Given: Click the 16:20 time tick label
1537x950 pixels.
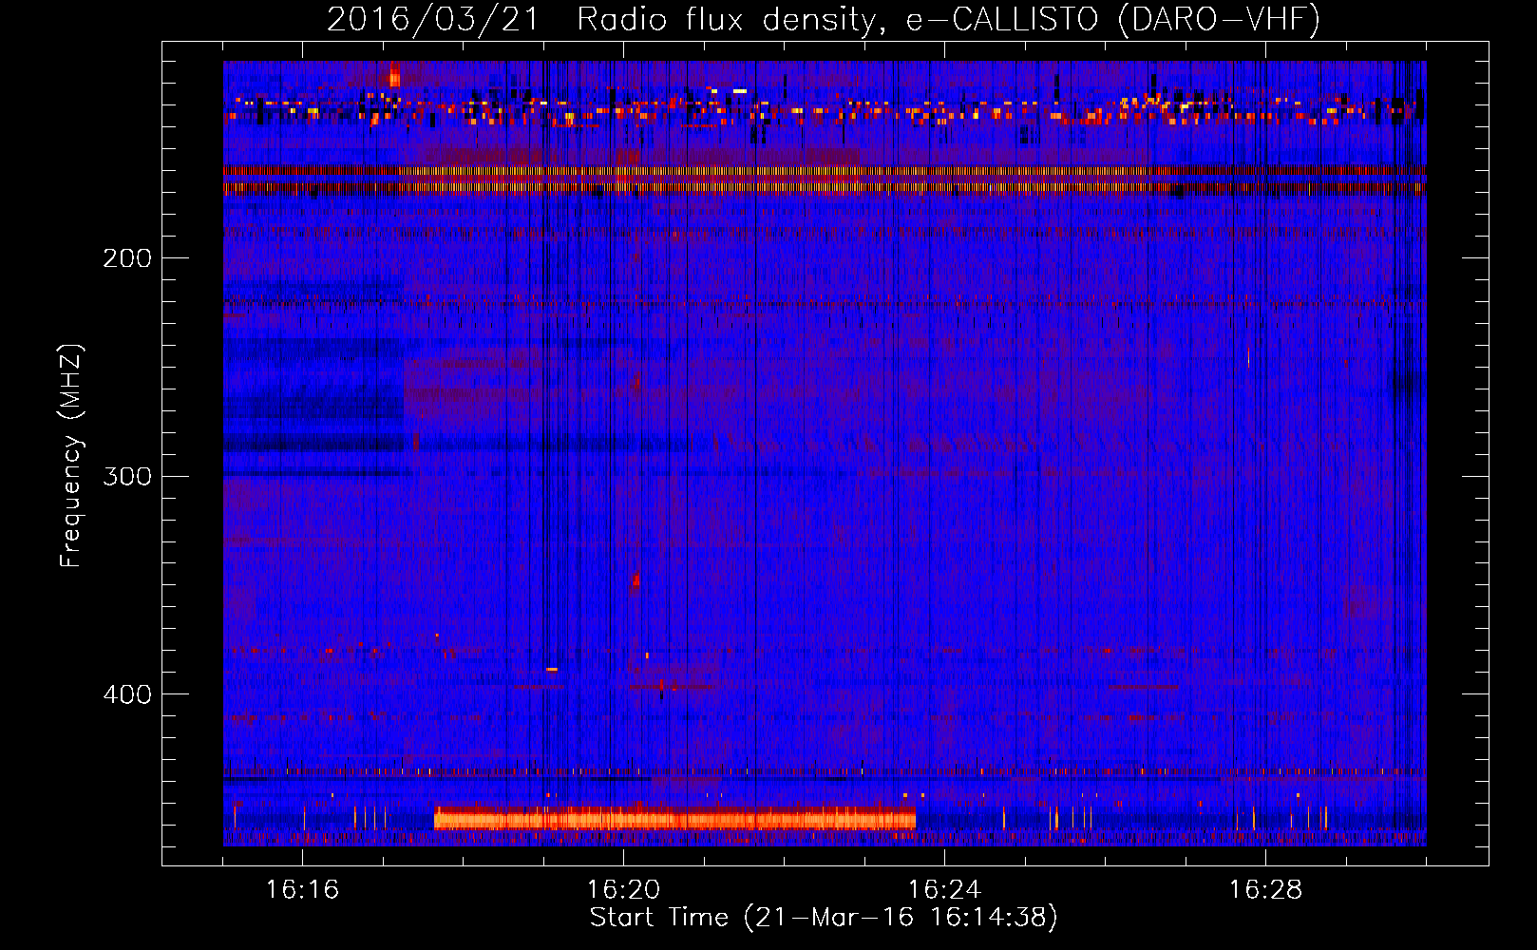Looking at the screenshot, I should click(623, 890).
